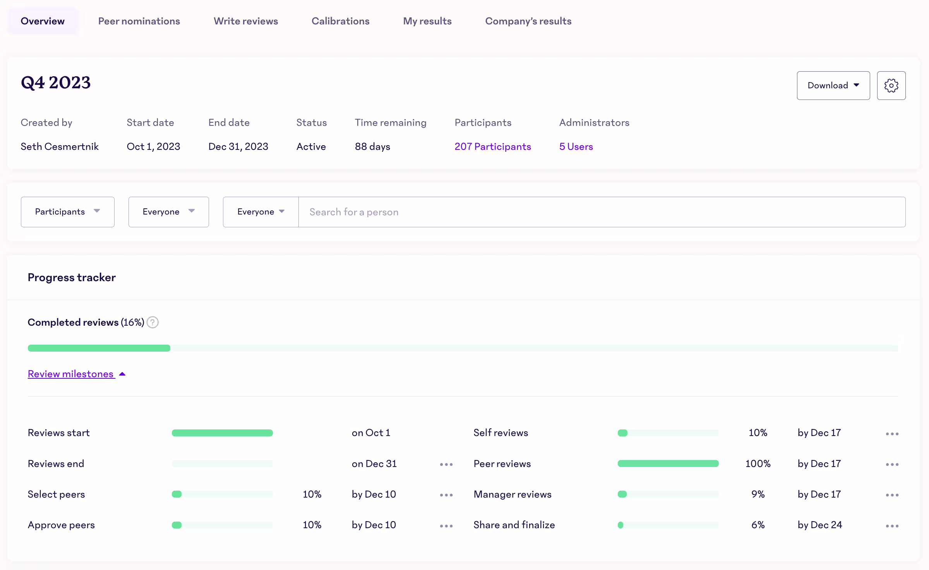Open the three-dot menu for Select peers

(446, 495)
